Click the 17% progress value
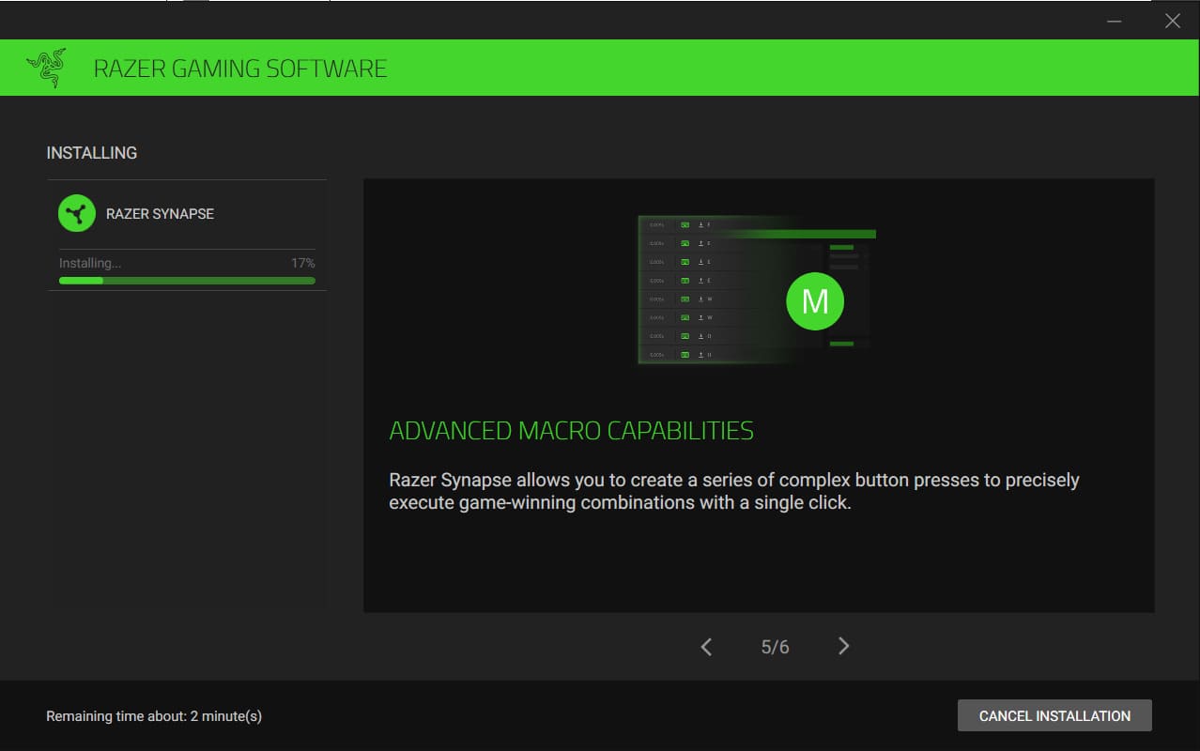The height and width of the screenshot is (751, 1200). click(x=303, y=263)
